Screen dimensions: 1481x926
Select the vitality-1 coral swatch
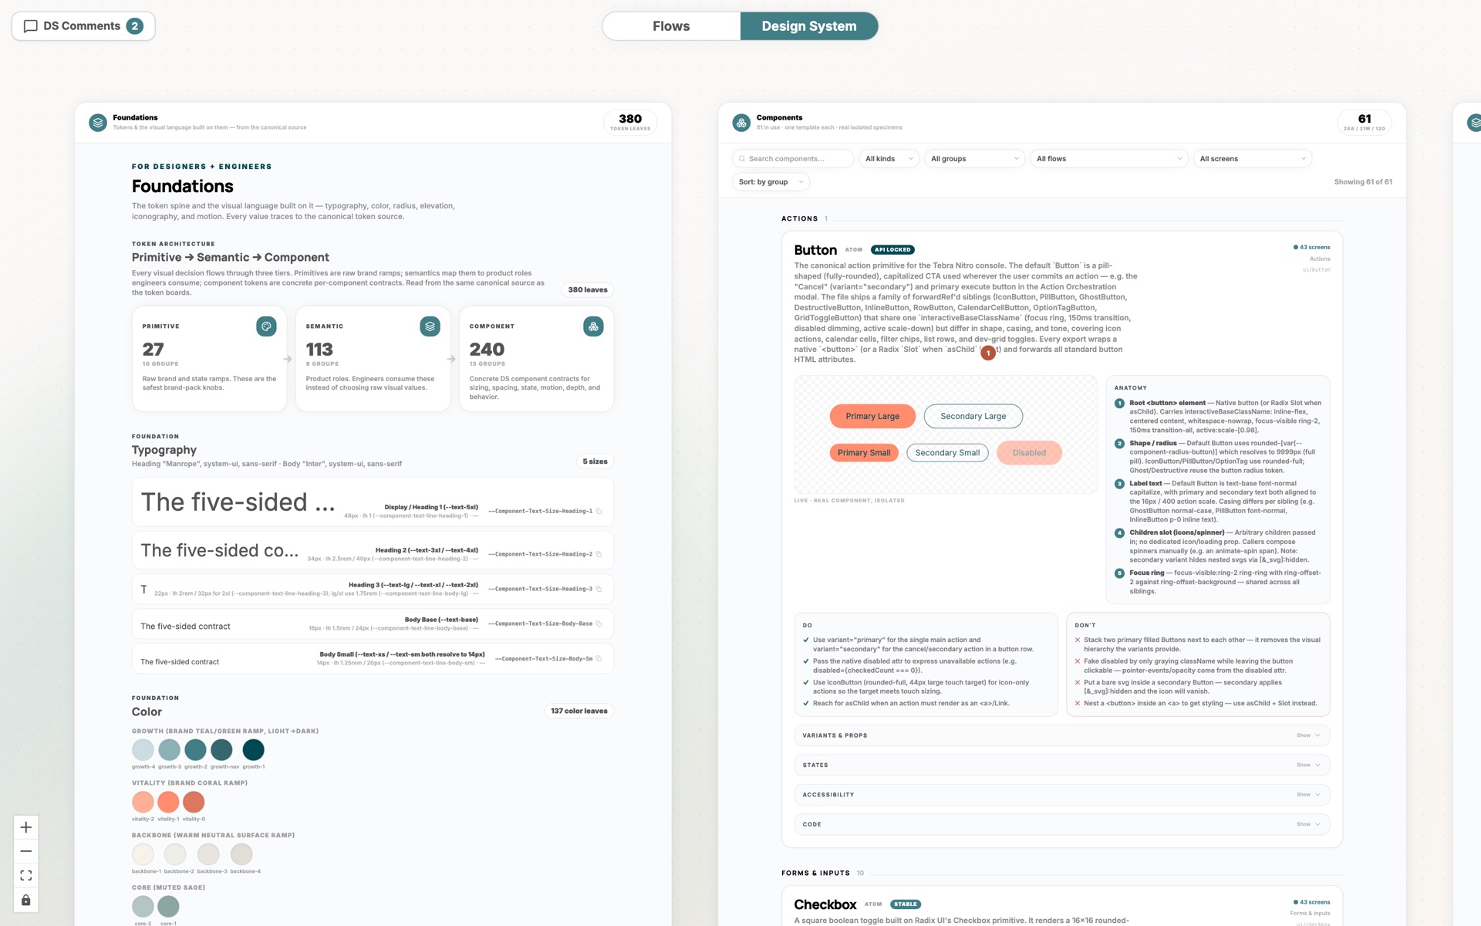pos(168,802)
